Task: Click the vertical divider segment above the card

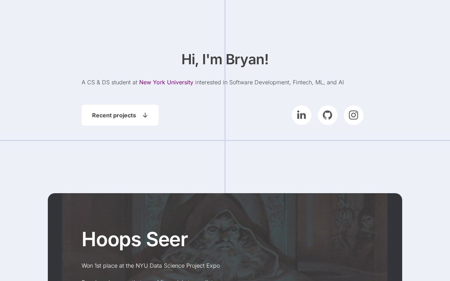Action: click(225, 169)
